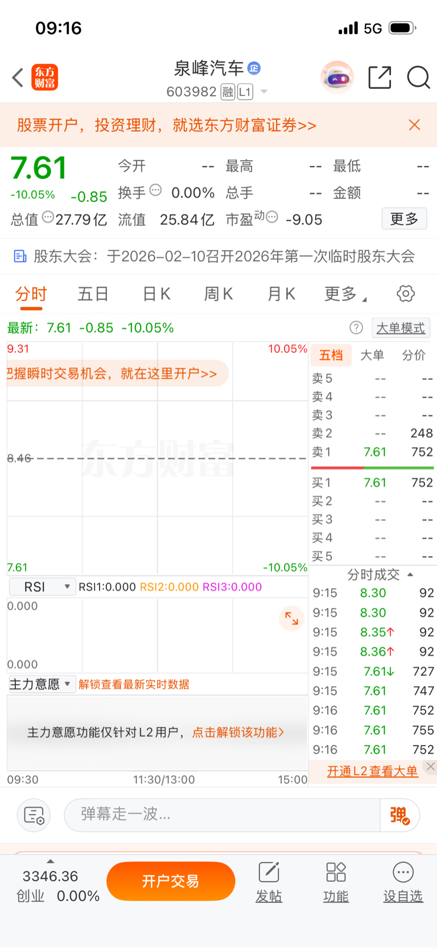Screen dimensions: 437x948
Task: Click the orange 开户交易 button
Action: (171, 881)
